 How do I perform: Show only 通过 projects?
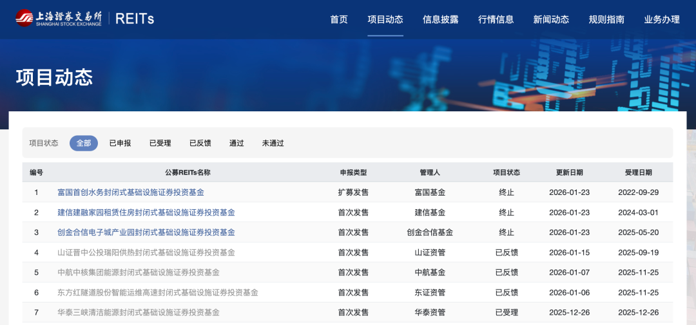pyautogui.click(x=237, y=143)
